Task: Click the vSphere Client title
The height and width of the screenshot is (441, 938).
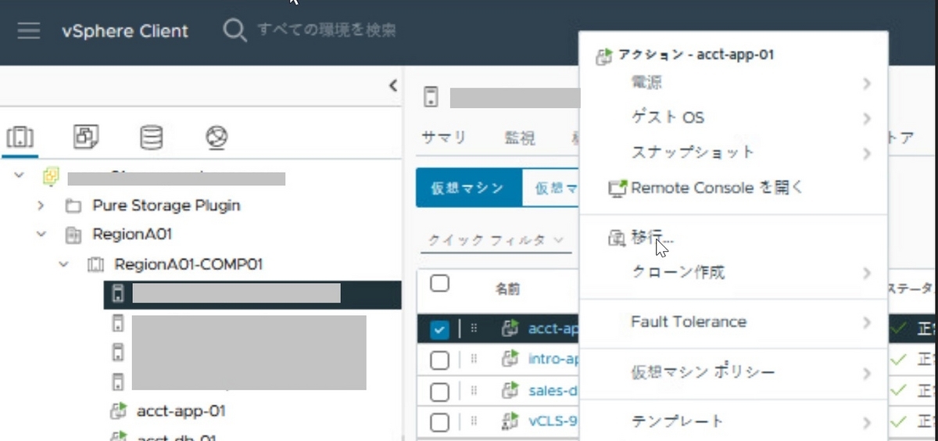Action: pos(125,31)
